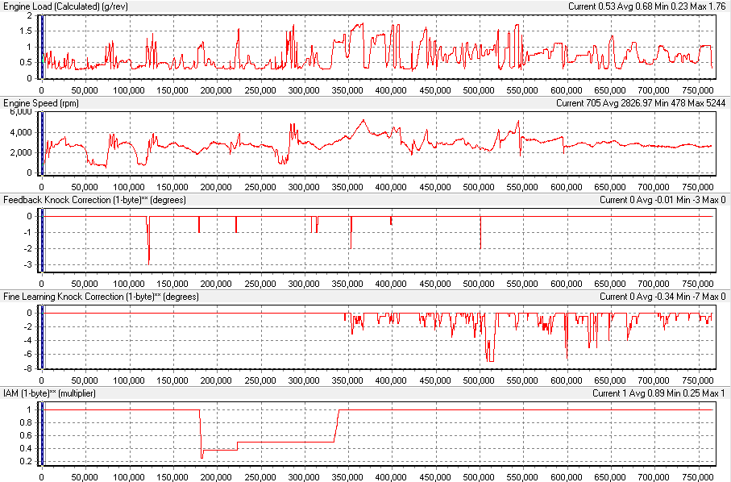Click the 500,000 x-axis label under IAM graph

480,477
